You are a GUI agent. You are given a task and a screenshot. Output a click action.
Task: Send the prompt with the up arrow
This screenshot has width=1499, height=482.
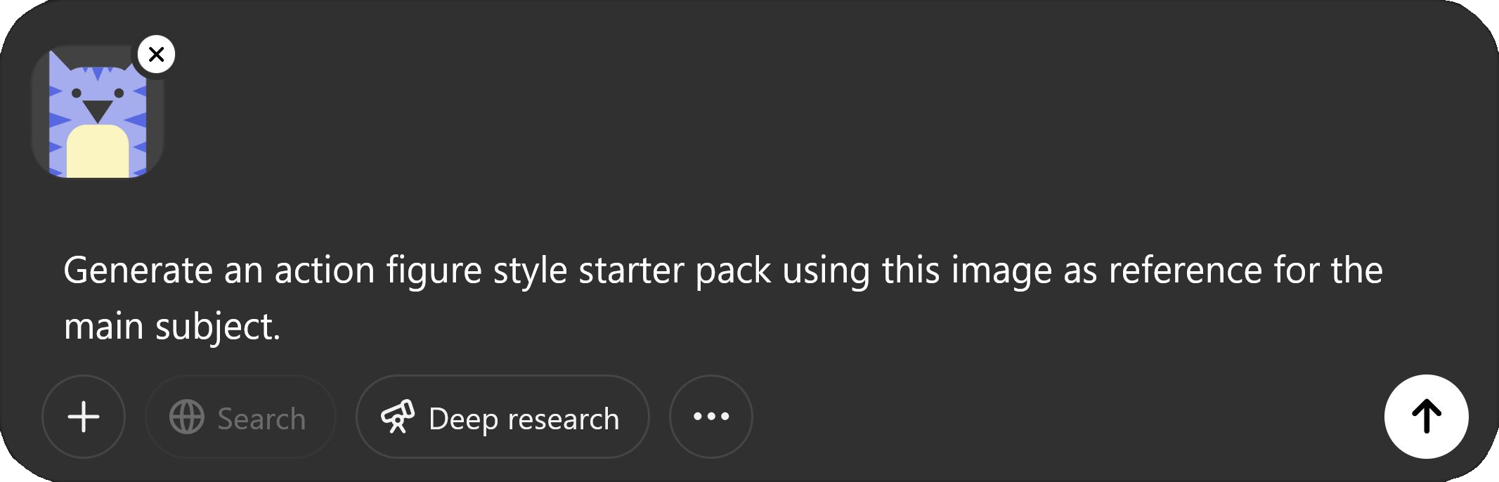pyautogui.click(x=1426, y=417)
